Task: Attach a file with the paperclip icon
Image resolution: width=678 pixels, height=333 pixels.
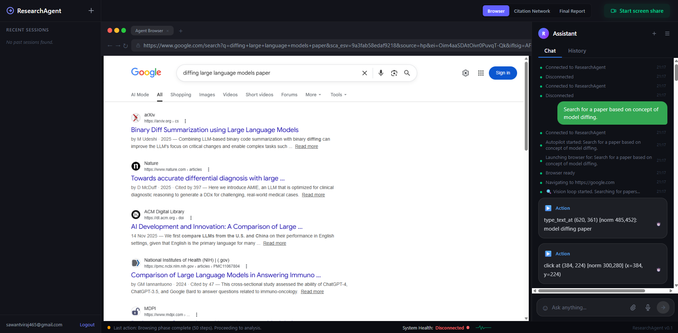Action: [633, 308]
